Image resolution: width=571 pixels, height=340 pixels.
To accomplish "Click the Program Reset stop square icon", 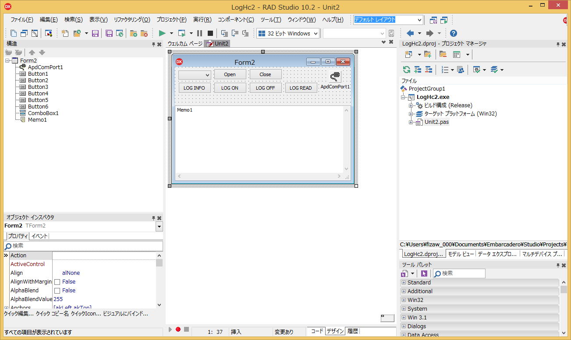I will (x=210, y=33).
